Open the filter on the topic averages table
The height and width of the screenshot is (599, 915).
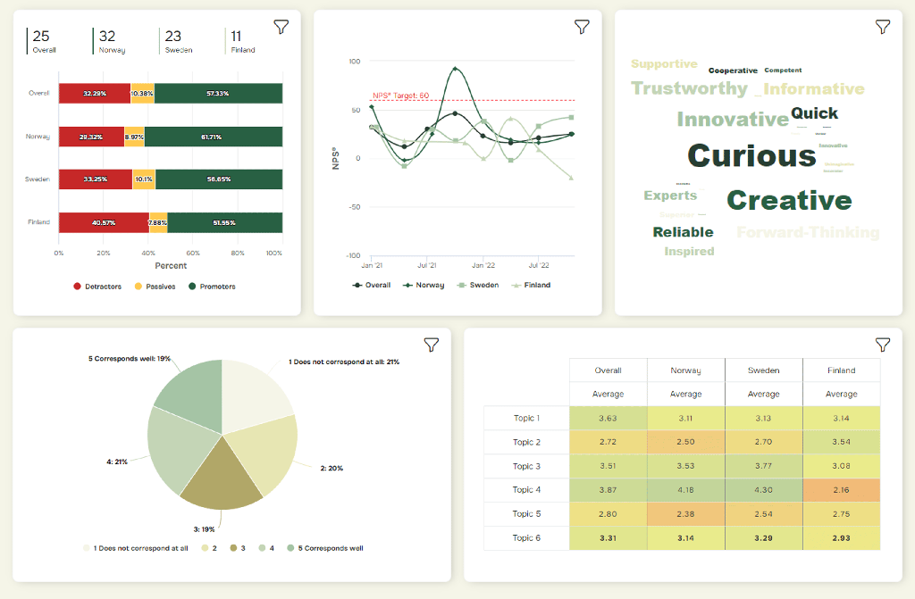coord(883,344)
